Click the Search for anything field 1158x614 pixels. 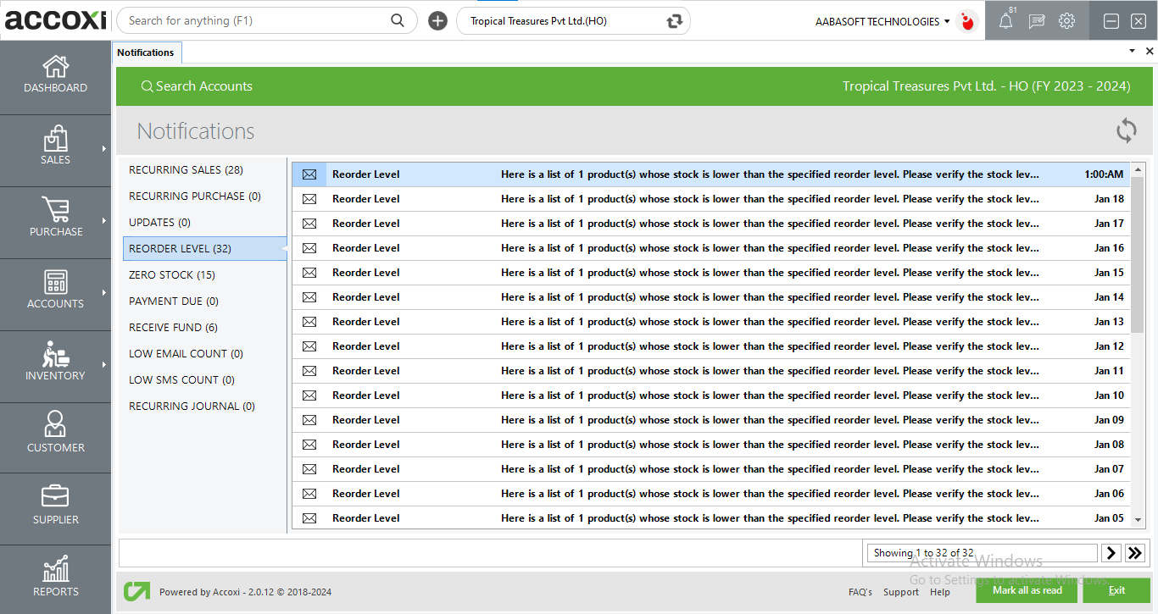coord(254,20)
